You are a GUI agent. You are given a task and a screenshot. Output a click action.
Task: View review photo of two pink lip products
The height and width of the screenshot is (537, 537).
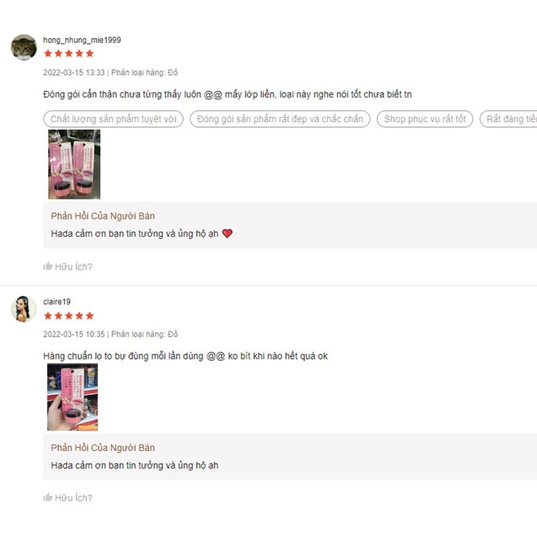point(75,164)
